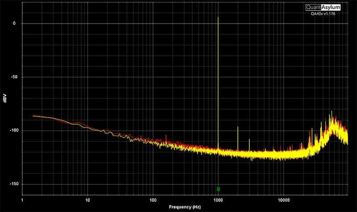Click the top of the 1 kHz fundamental peak
The image size is (357, 212).
click(x=218, y=17)
